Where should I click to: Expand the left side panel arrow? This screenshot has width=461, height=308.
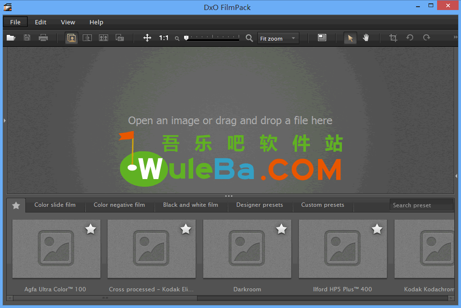[5, 120]
